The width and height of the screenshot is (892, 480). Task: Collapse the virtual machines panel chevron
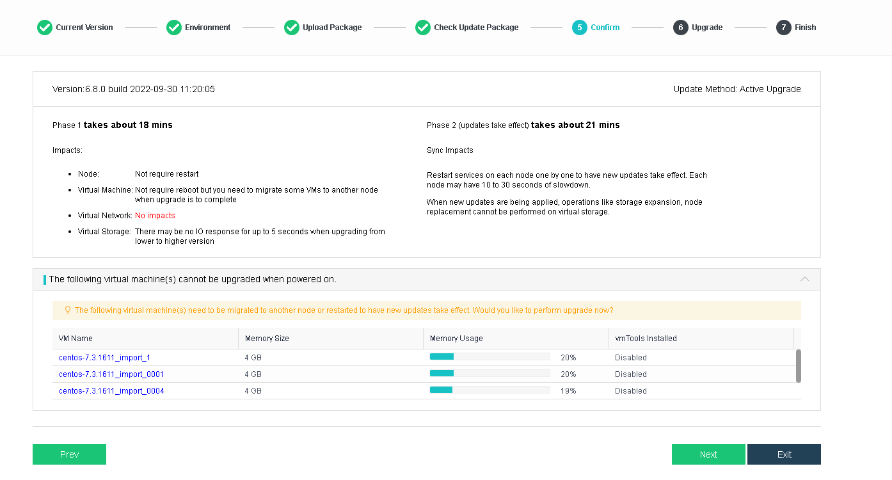(x=804, y=279)
